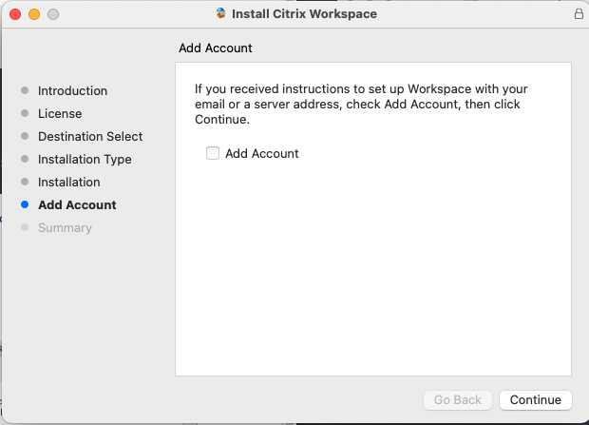Open the Destination Select step
This screenshot has width=589, height=425.
(x=90, y=137)
